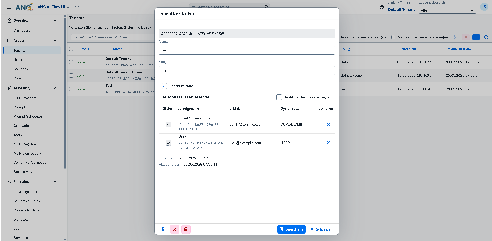Open Users in the sidebar
The image size is (492, 241).
(x=18, y=60)
